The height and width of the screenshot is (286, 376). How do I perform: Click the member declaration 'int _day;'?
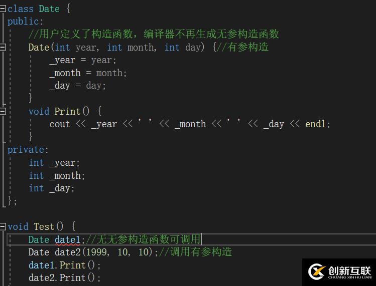click(x=51, y=188)
